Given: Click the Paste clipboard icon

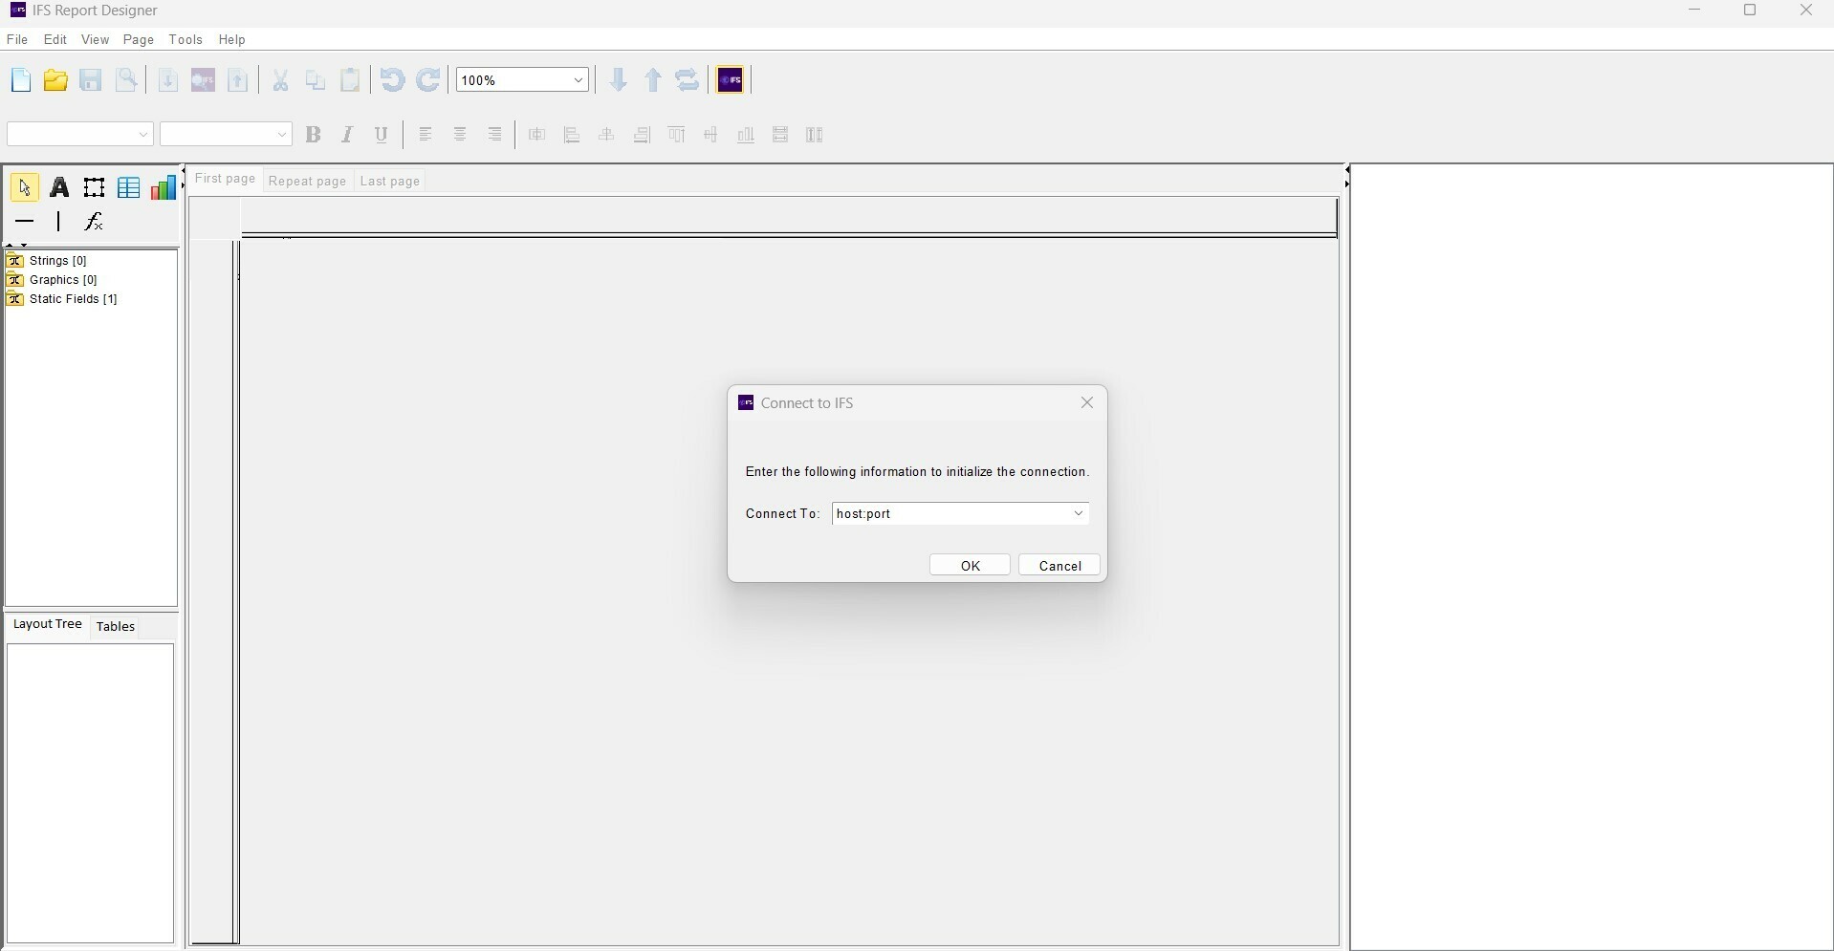Looking at the screenshot, I should [351, 80].
